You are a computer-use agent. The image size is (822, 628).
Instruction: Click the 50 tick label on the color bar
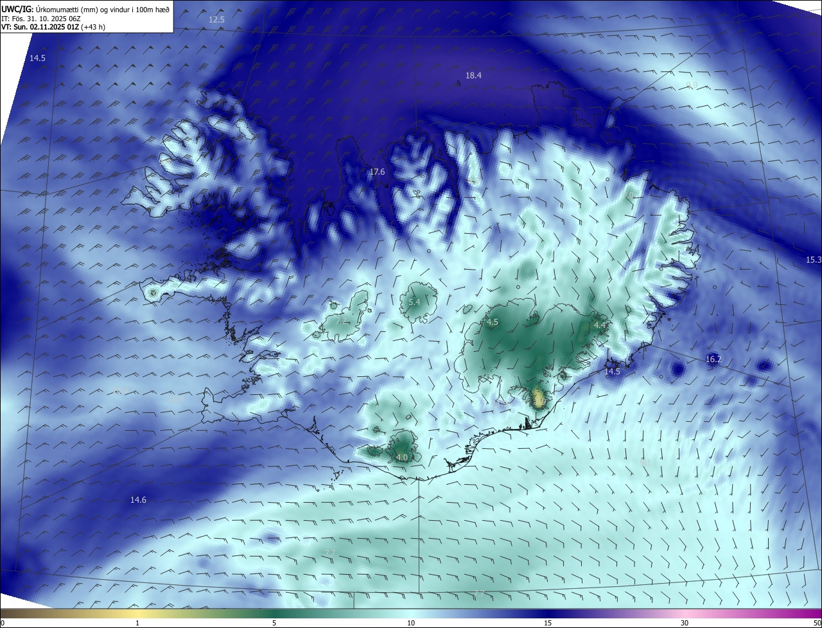[x=817, y=624]
